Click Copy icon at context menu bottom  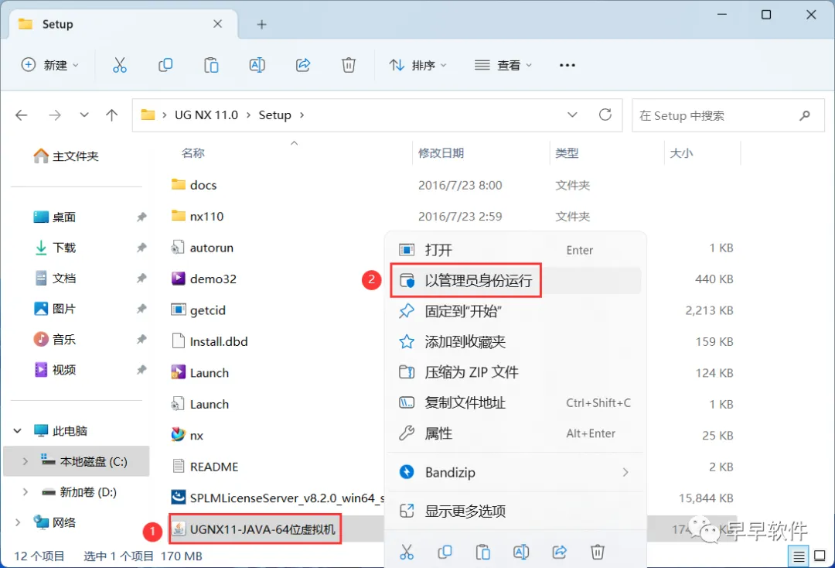tap(445, 552)
